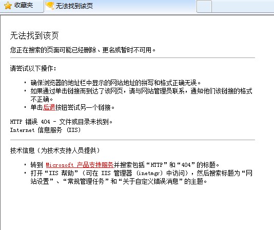
Task: Open the Microsoft 产品支持服务 link
Action: click(x=80, y=165)
